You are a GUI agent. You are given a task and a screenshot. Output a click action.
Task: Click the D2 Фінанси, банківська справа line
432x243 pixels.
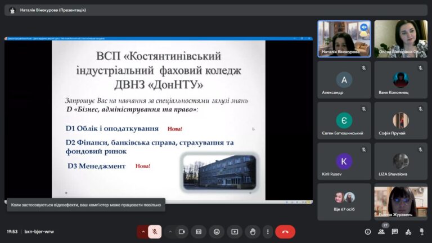pos(150,147)
